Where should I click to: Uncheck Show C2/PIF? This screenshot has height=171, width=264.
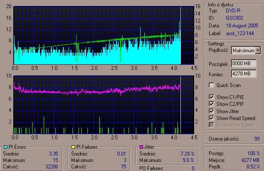211,104
